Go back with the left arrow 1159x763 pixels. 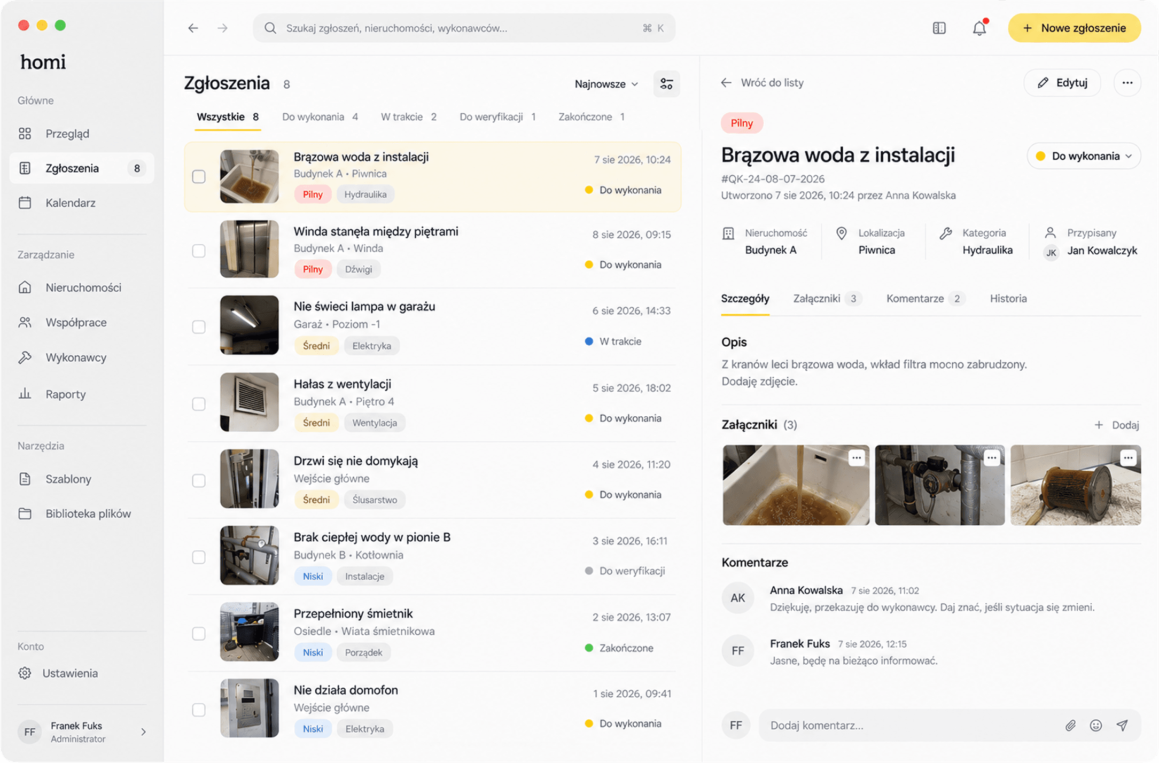click(x=193, y=28)
